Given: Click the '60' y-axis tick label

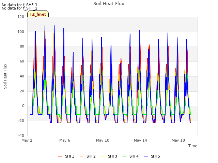Looking at the screenshot, I should [22, 61].
